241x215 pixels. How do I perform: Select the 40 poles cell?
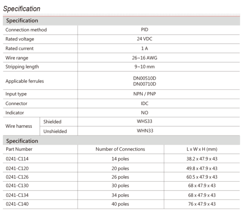pyautogui.click(x=120, y=204)
